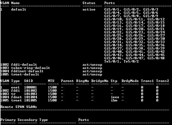Select the 'trnet-default' VLAN name
This screenshot has width=172, height=125.
[x=25, y=74]
